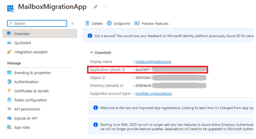Open Branding & properties
This screenshot has width=256, height=139.
[x=32, y=73]
